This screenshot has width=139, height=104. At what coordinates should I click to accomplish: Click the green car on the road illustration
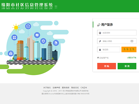click(x=11, y=61)
